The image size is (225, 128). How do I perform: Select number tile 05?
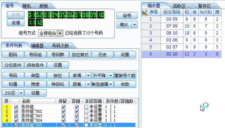[x=62, y=15]
